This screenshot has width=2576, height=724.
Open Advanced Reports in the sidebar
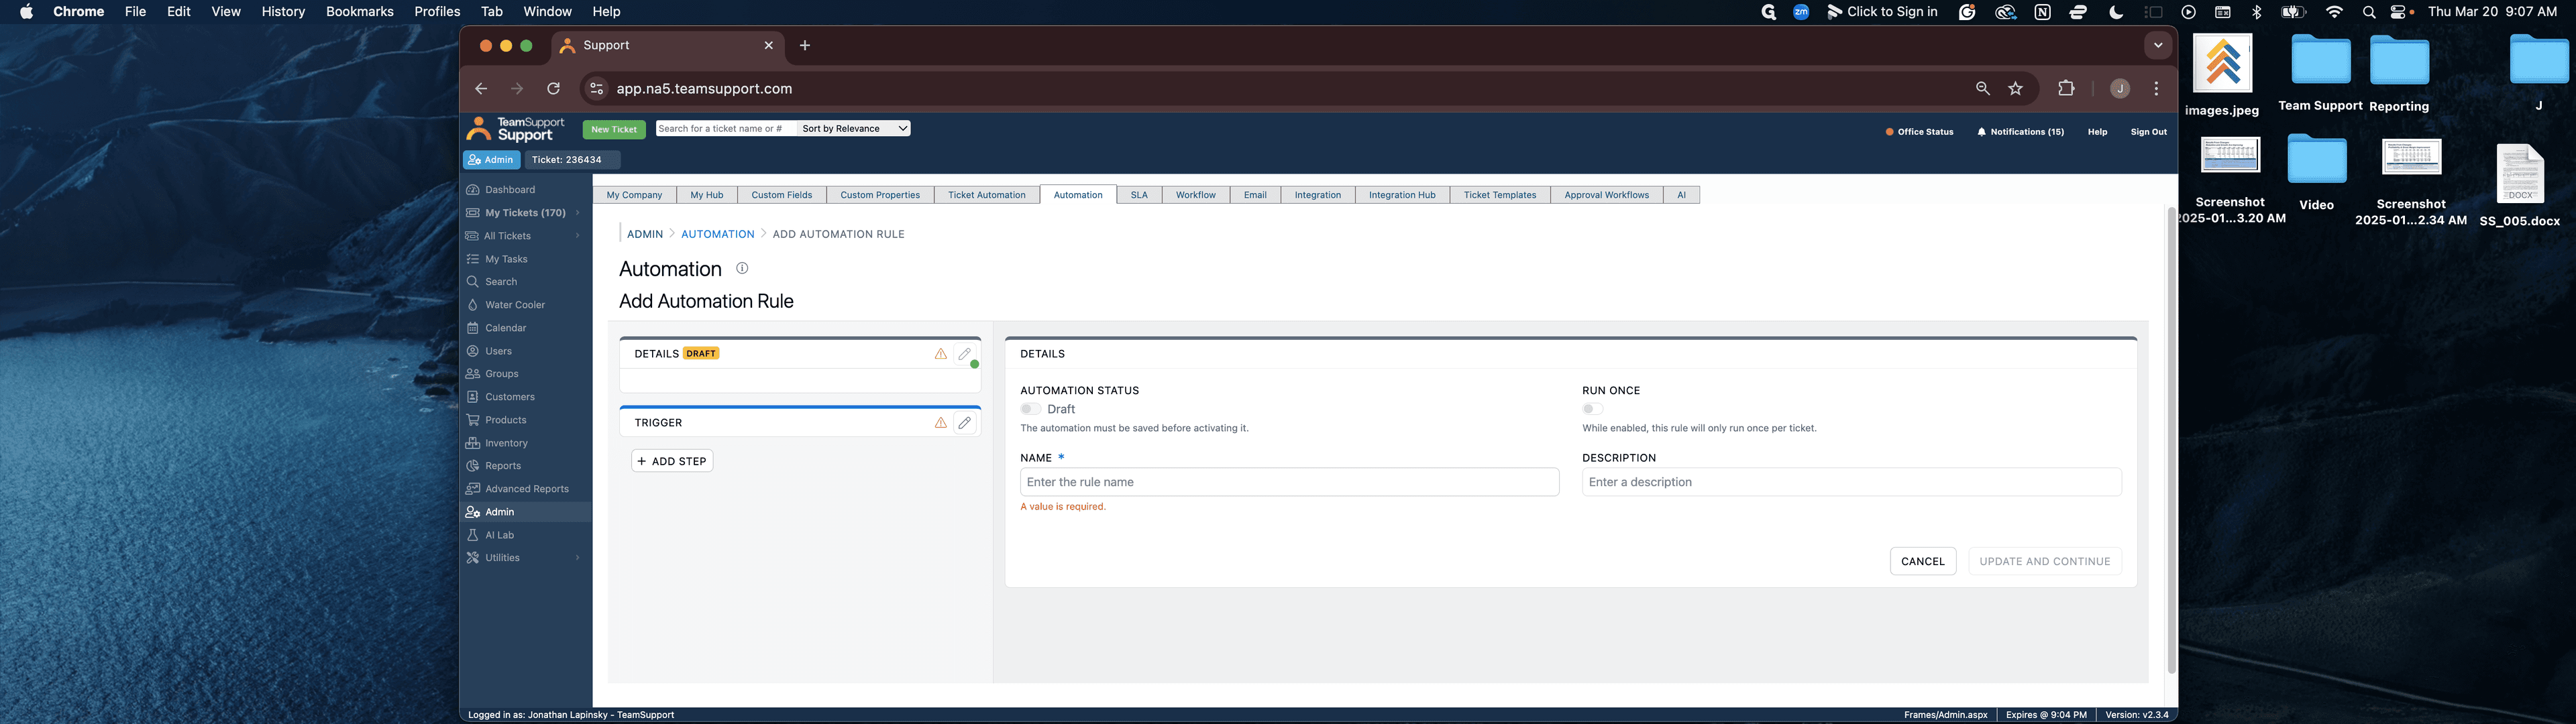click(x=526, y=489)
